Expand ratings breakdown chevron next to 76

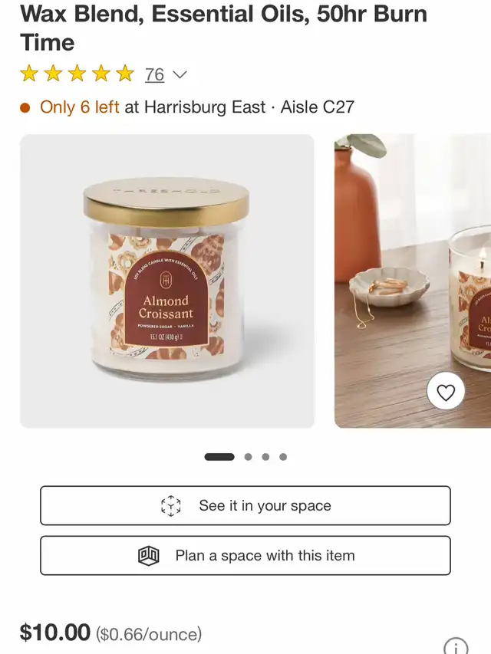180,74
